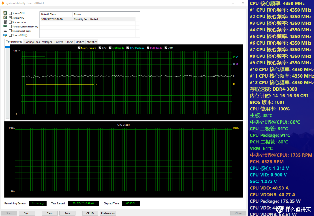Click the cache chip icon beside Stress cache

pyautogui.click(x=6, y=22)
